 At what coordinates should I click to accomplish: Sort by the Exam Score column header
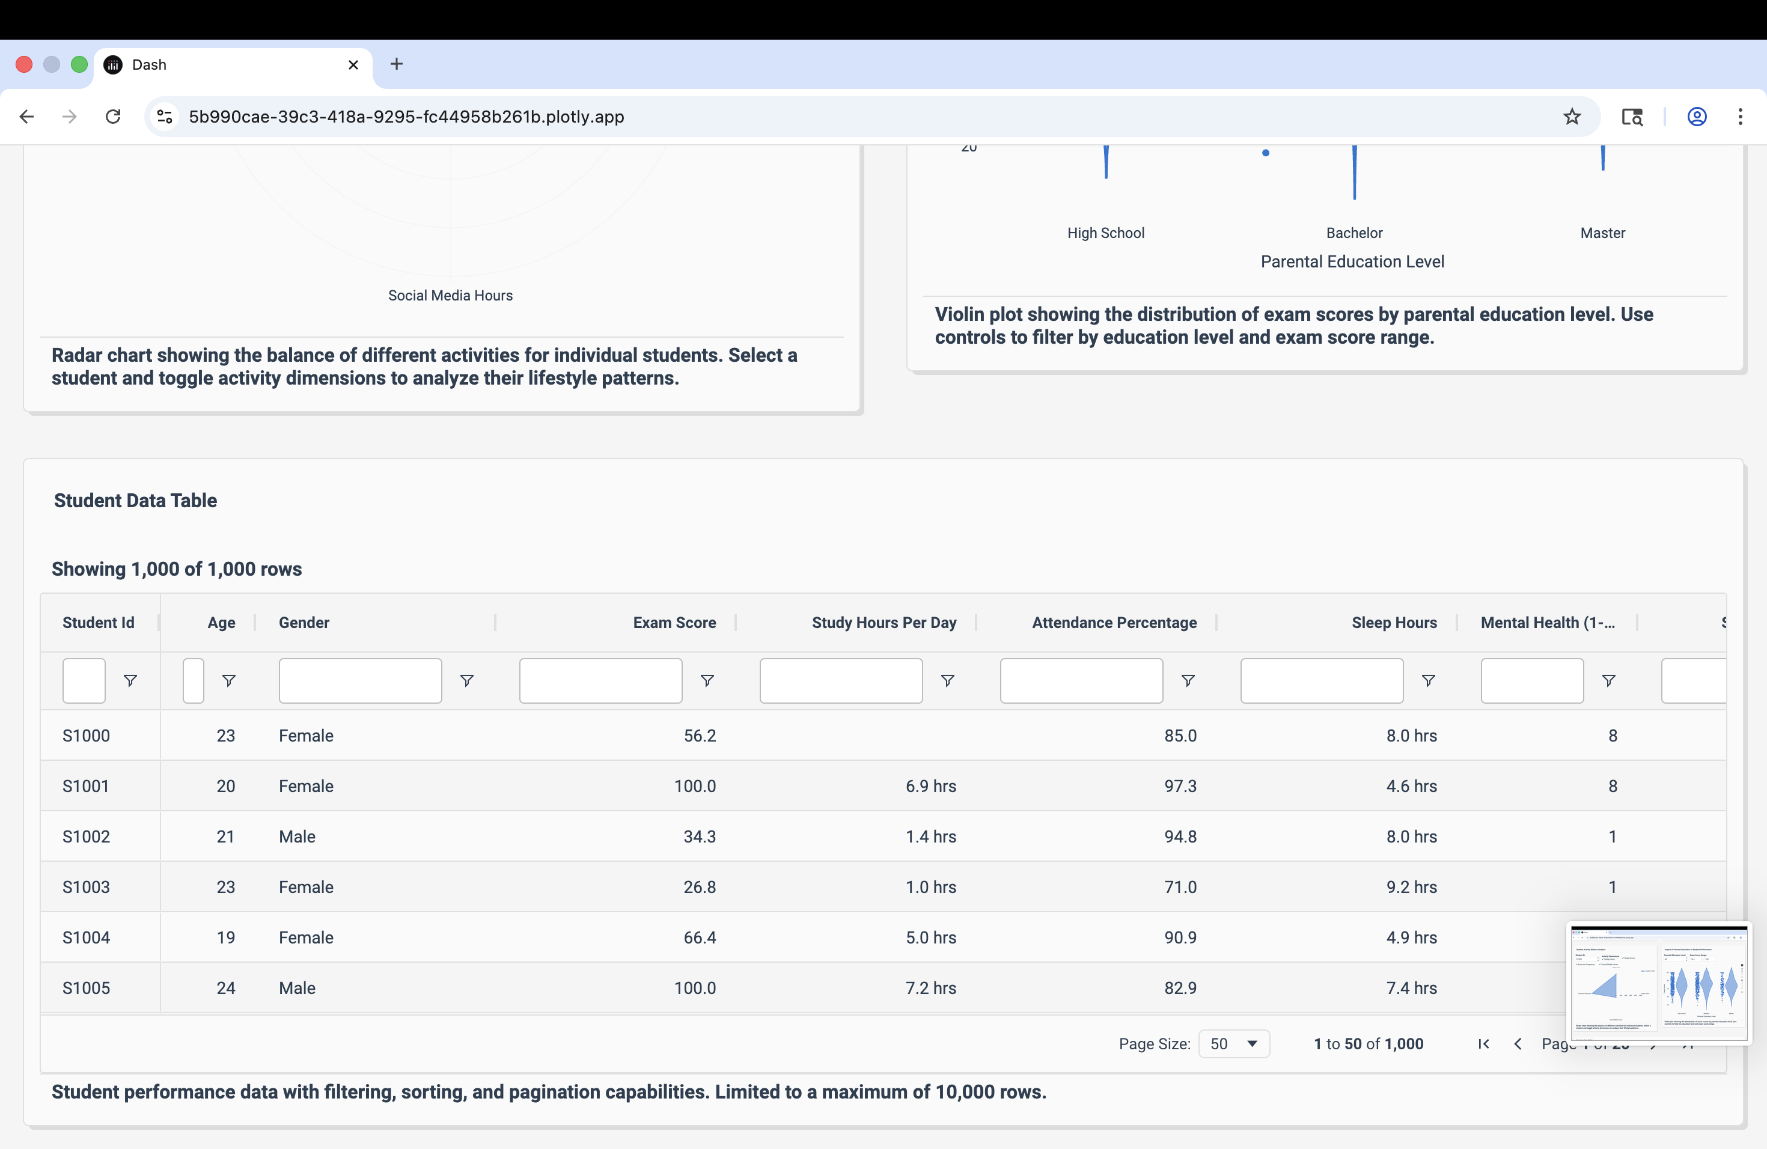pyautogui.click(x=673, y=623)
